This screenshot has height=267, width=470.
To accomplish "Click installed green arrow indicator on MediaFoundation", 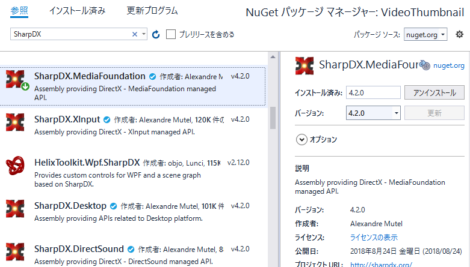I will pyautogui.click(x=25, y=87).
